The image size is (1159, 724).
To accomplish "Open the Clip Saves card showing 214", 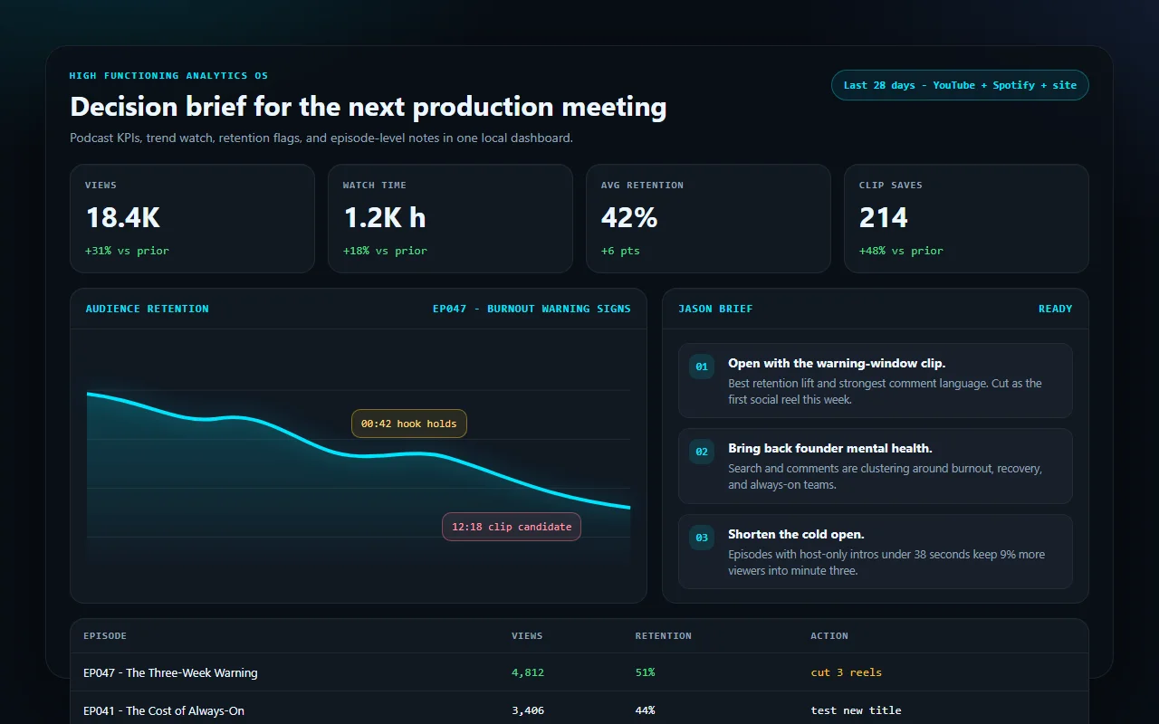I will pyautogui.click(x=966, y=218).
